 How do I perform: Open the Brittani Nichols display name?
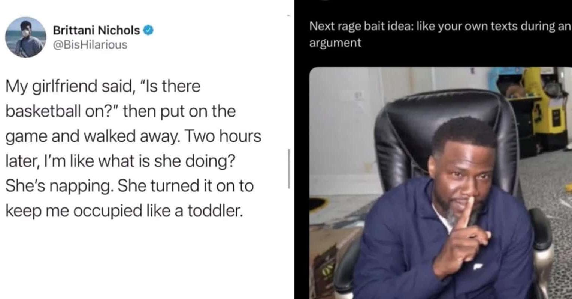[x=96, y=30]
